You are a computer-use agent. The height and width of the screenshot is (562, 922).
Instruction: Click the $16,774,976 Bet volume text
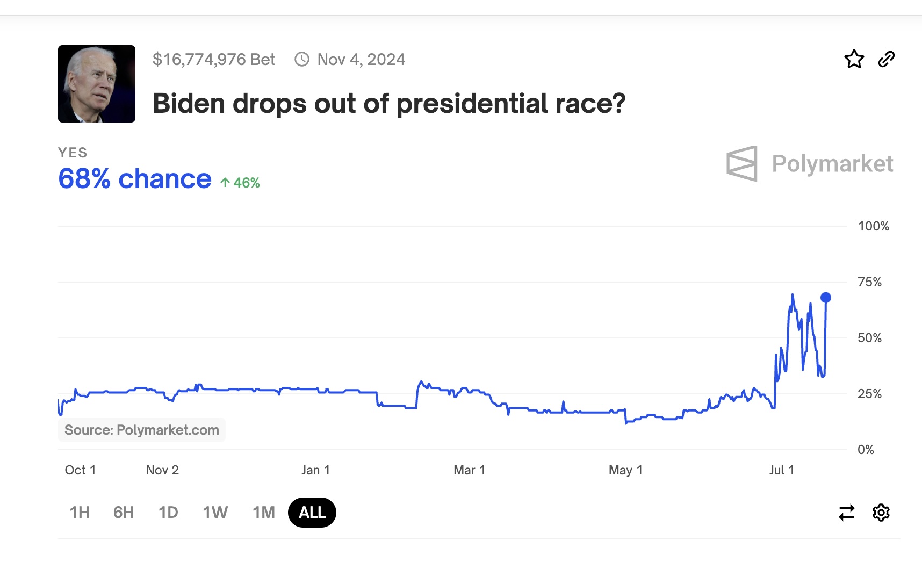pos(214,59)
